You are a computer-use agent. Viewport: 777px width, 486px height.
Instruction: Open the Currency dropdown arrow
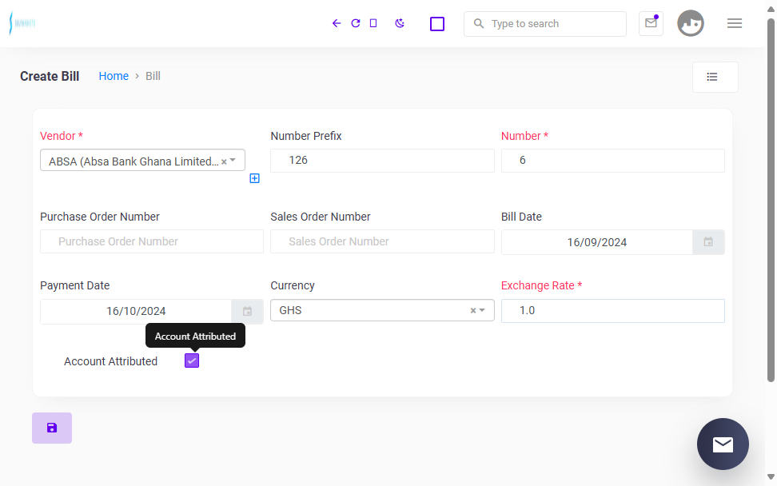coord(482,310)
